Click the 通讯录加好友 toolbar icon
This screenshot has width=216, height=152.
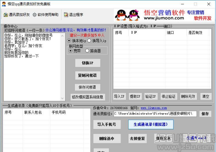click(5, 15)
